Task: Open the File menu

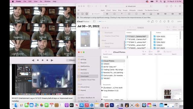Action: (25, 1)
